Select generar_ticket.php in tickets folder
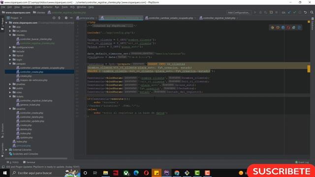This screenshot has width=315, height=177. [30, 105]
